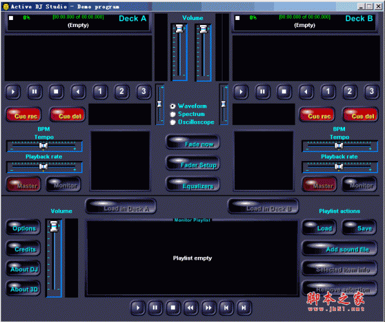Click the Deck B Tempo slider
This screenshot has height=322, width=385.
tap(340, 146)
